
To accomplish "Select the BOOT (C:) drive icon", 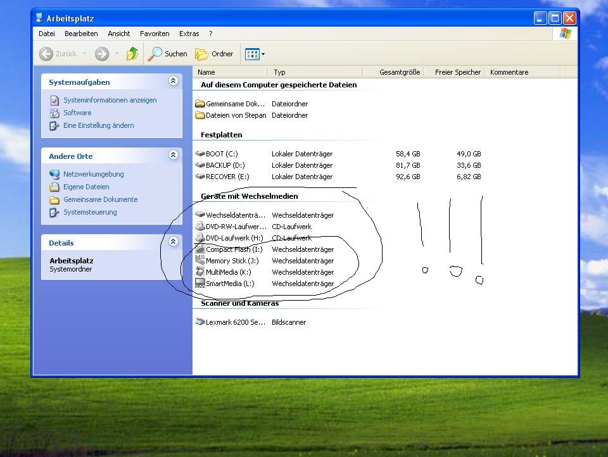I will (200, 154).
